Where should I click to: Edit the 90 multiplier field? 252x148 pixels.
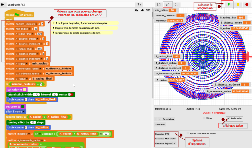pos(106,134)
